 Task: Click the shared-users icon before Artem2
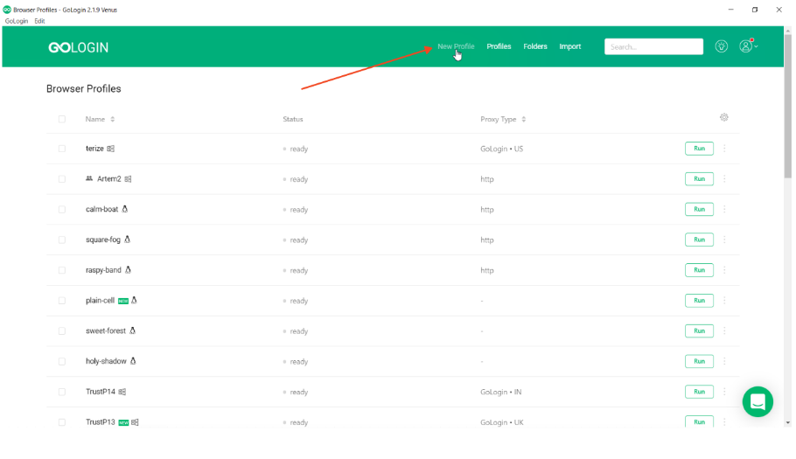(x=89, y=178)
